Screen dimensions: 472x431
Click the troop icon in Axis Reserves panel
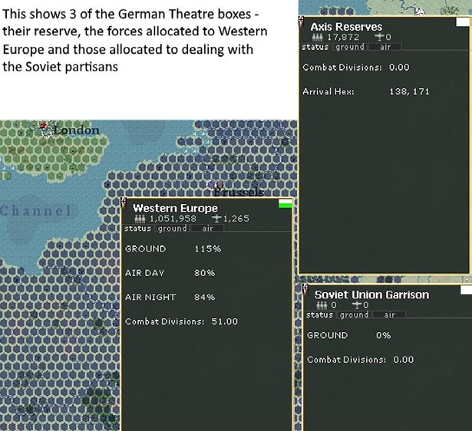(315, 37)
